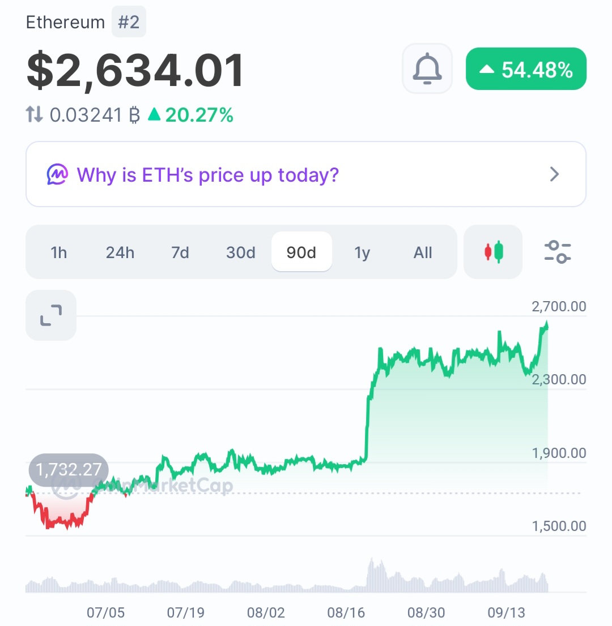Expand chart to fullscreen
The image size is (612, 626).
tap(51, 315)
